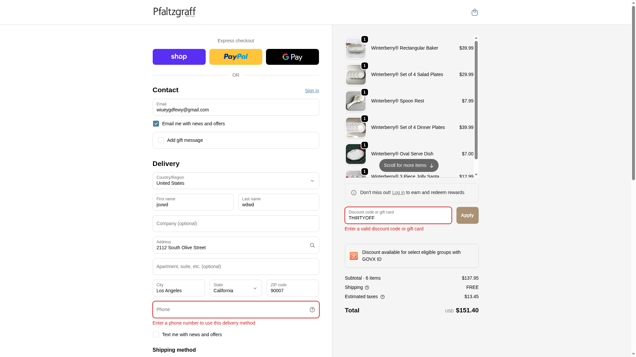
Task: Apply the THIRTYOFF discount code
Action: [467, 216]
